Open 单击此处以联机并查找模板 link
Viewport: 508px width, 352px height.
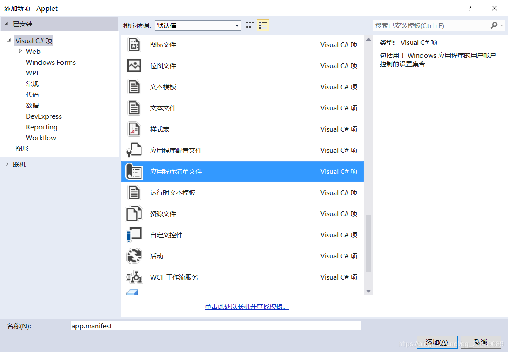tap(247, 306)
